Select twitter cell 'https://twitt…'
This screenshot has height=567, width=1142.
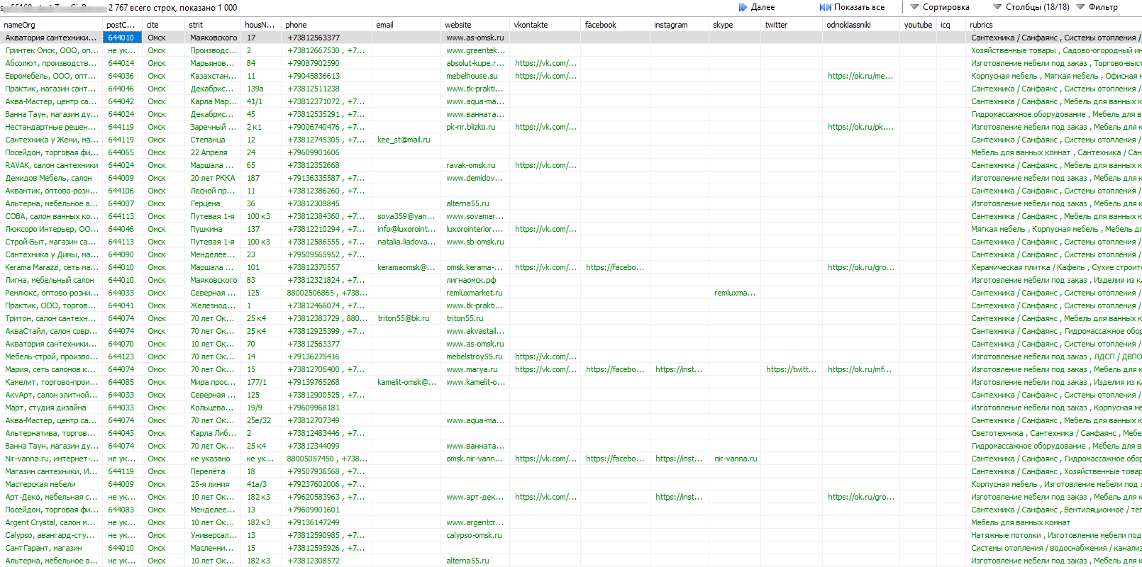(x=792, y=369)
